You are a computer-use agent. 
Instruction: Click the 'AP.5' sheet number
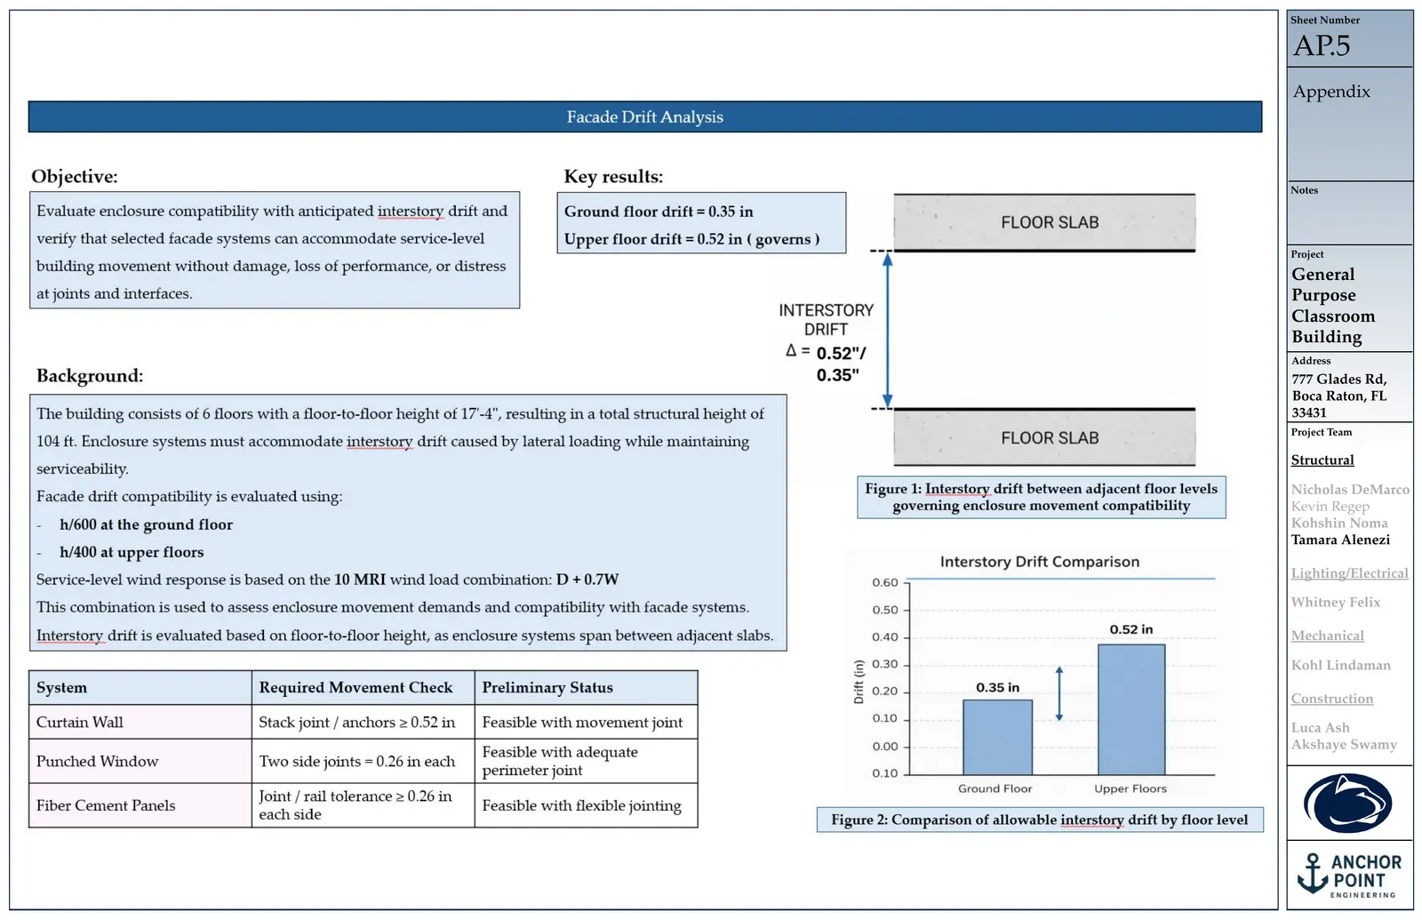(1322, 45)
